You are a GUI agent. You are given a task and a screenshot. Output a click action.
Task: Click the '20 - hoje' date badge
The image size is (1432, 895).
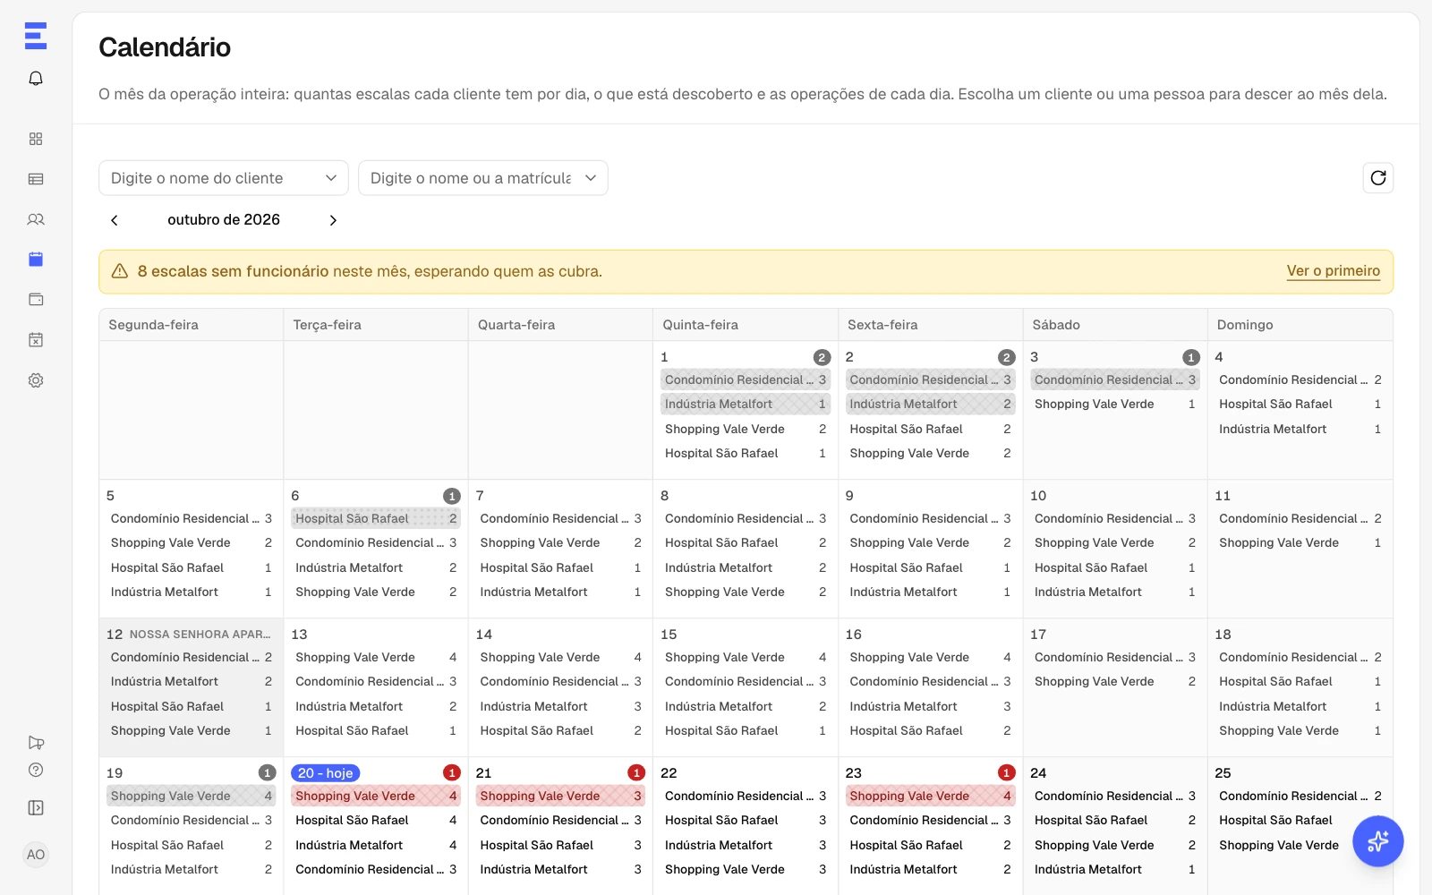326,773
